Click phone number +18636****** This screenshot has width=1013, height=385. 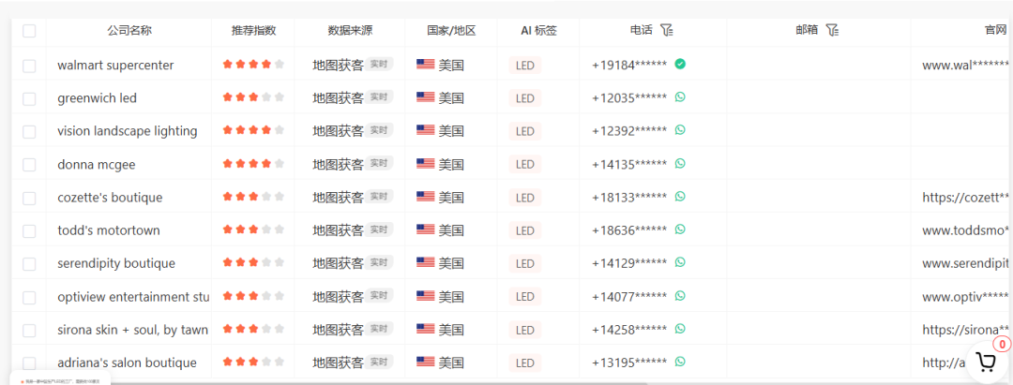point(629,230)
